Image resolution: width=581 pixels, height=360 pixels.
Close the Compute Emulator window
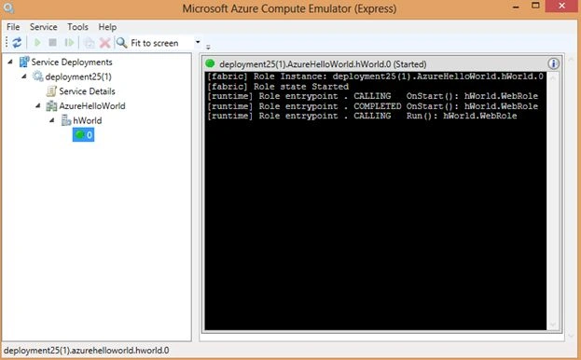tap(562, 7)
